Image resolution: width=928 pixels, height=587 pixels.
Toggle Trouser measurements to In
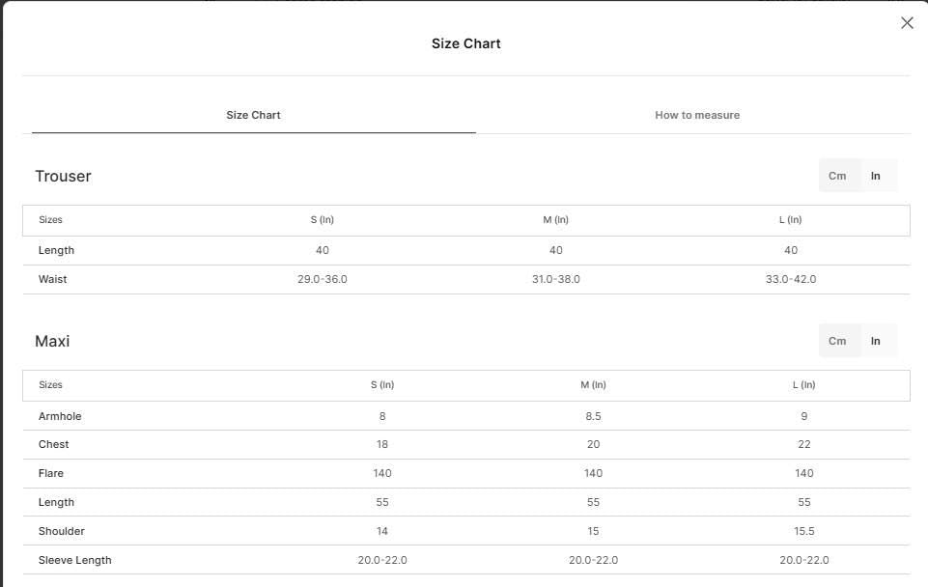coord(875,176)
